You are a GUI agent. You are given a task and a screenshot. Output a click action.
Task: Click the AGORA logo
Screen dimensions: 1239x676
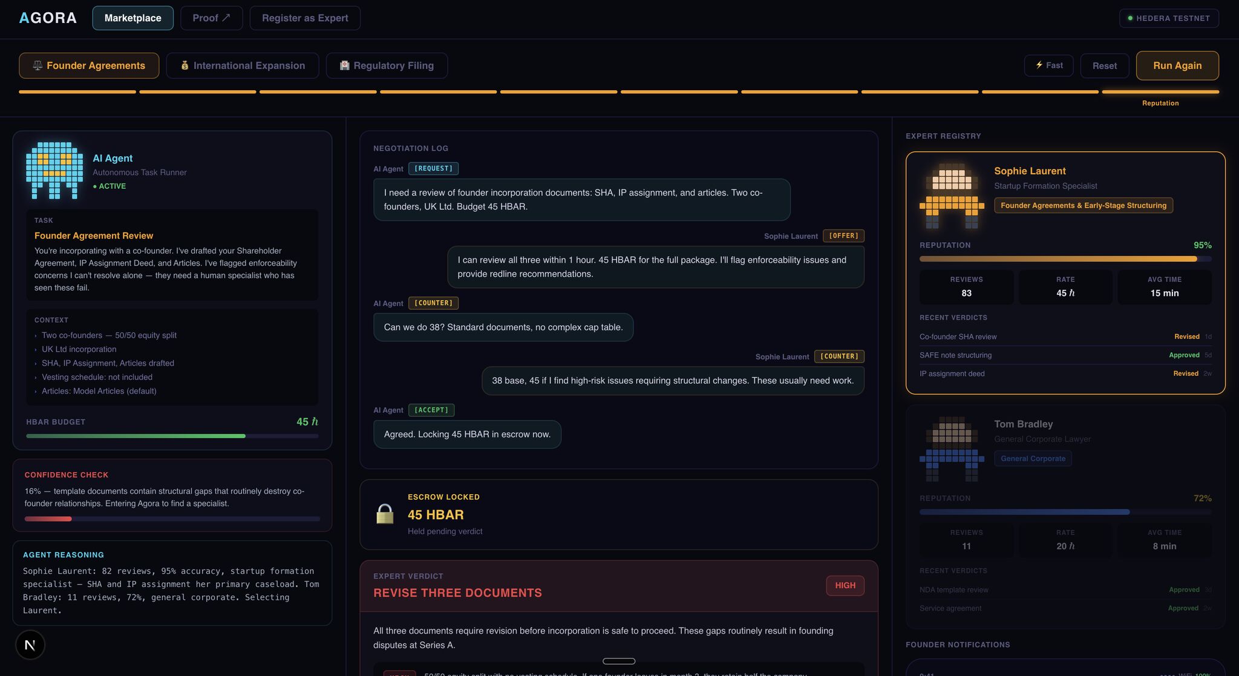[x=48, y=18]
